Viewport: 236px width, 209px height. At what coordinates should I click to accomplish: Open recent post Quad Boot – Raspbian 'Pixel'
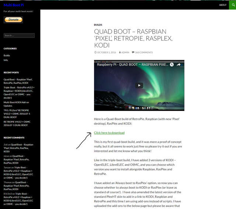click(x=18, y=81)
